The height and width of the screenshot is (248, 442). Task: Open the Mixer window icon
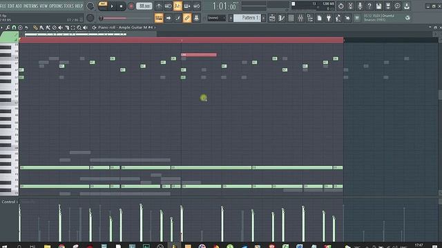[x=300, y=18]
